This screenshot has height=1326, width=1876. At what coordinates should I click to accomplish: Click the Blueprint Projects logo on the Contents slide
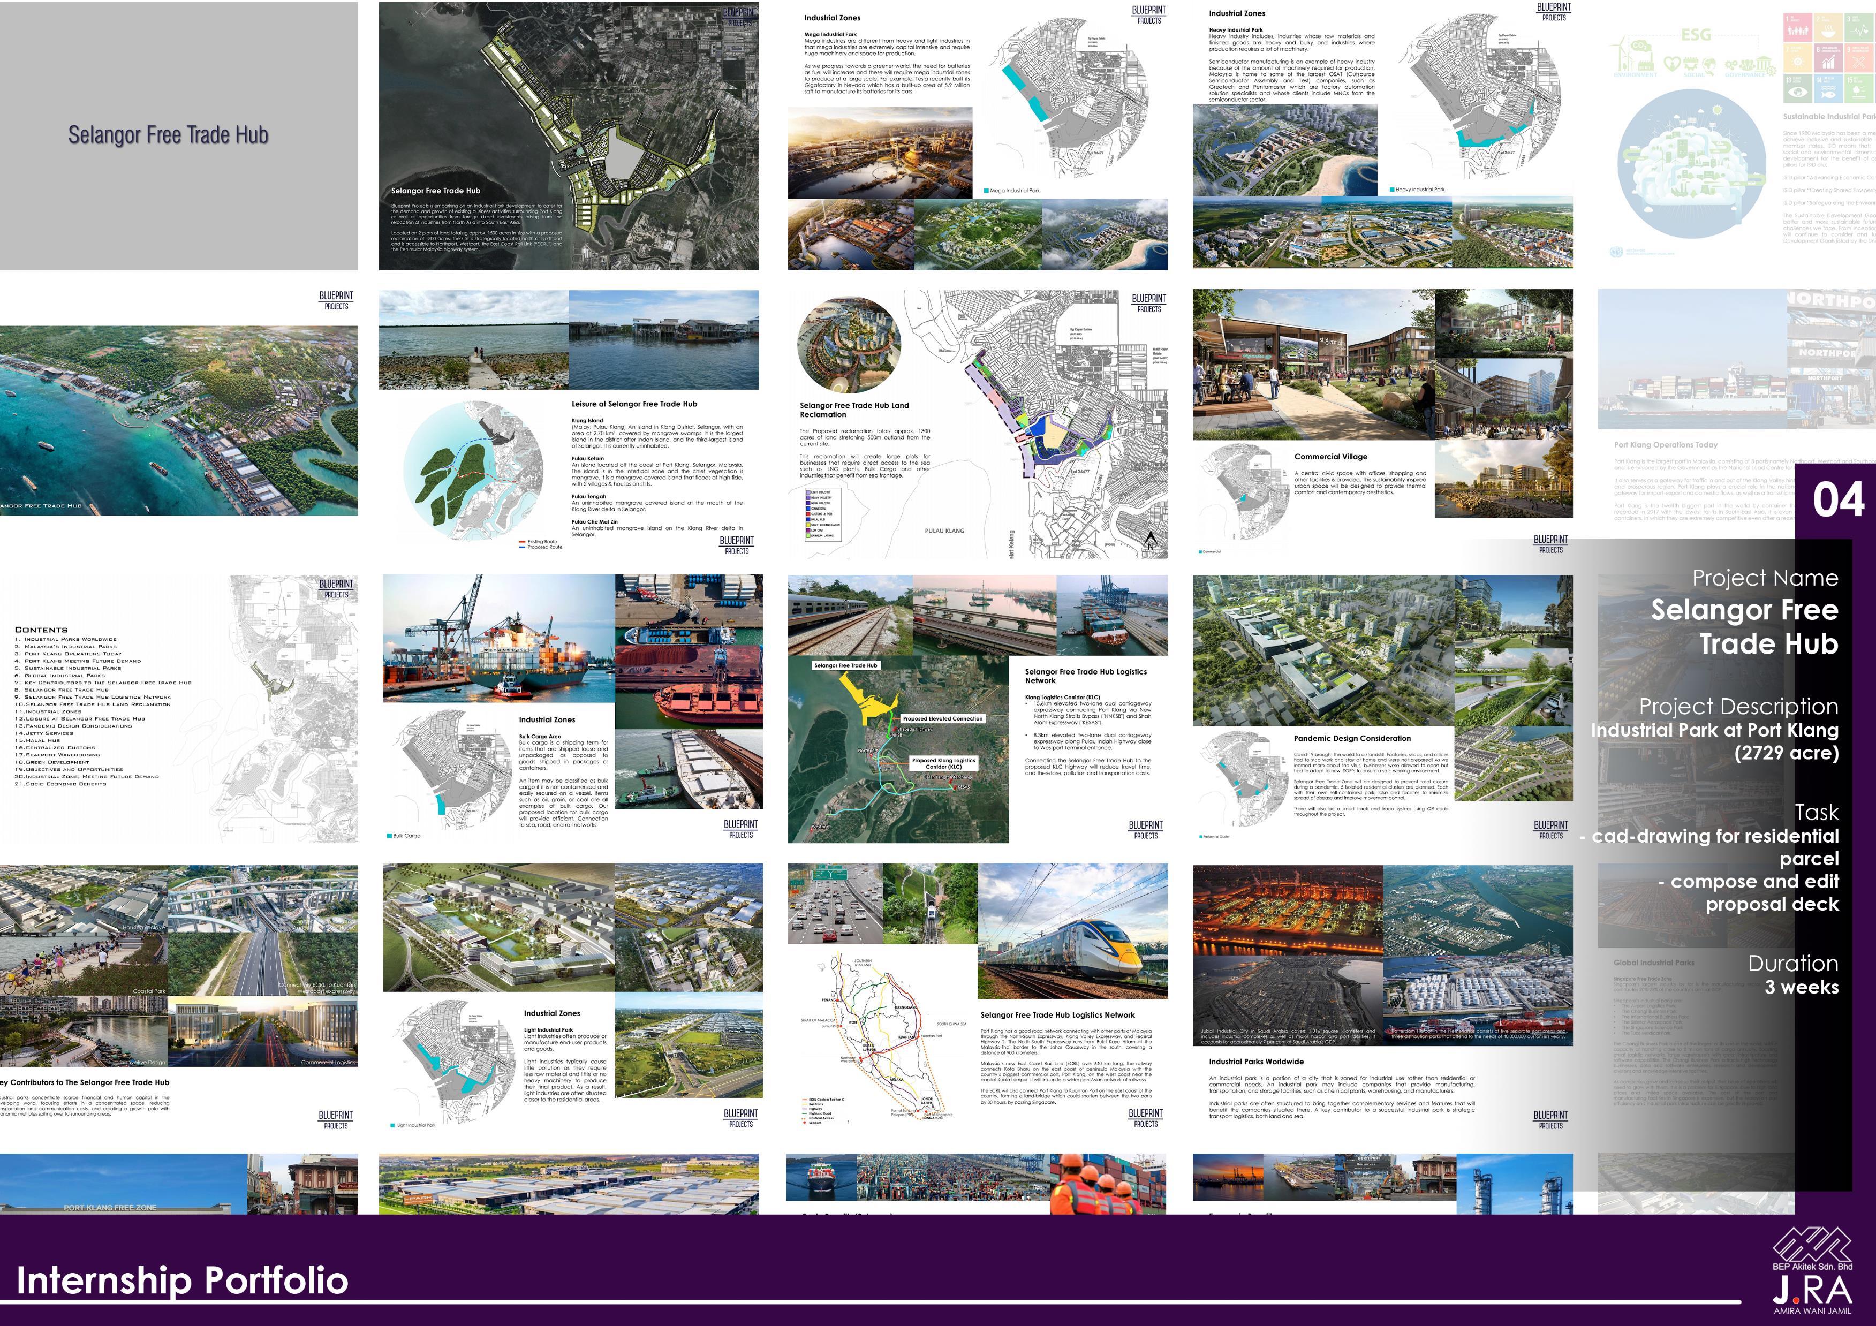[x=336, y=589]
